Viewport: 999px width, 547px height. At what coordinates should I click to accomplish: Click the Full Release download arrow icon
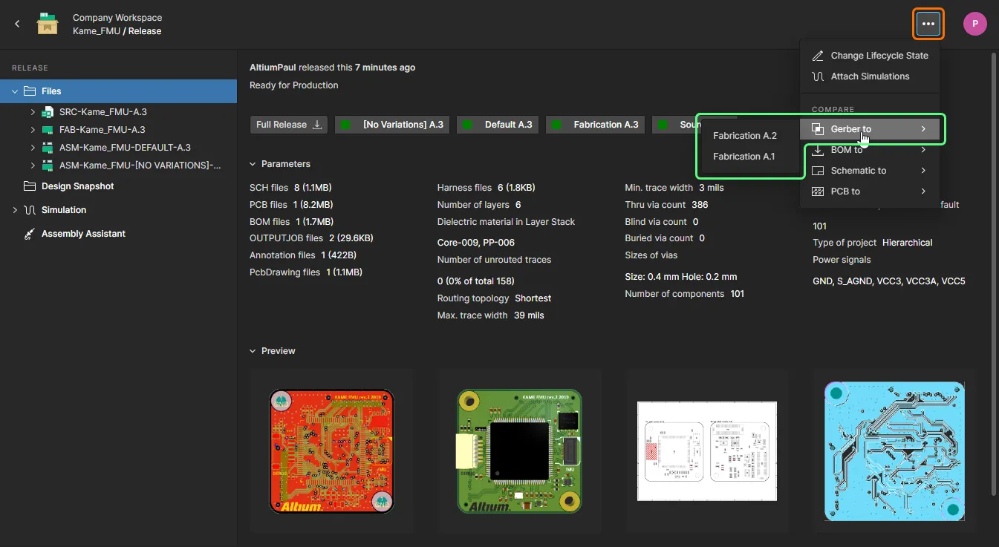click(x=317, y=125)
